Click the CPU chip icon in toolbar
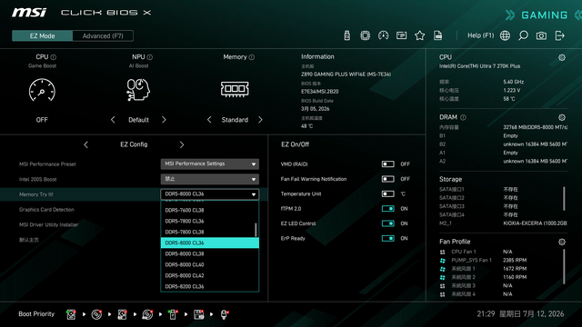Viewport: 582px width, 327px height. 365,35
